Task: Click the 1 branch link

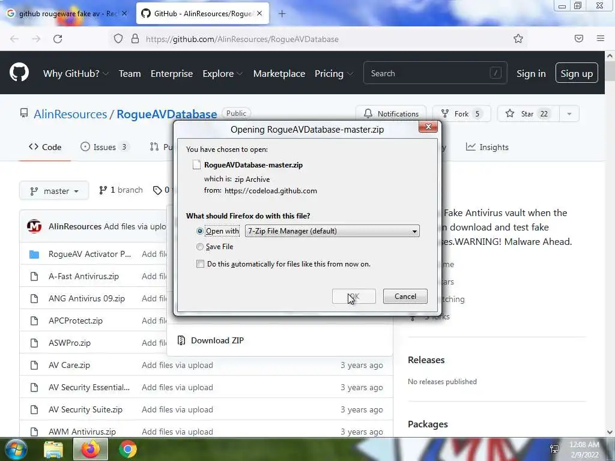Action: (x=121, y=190)
